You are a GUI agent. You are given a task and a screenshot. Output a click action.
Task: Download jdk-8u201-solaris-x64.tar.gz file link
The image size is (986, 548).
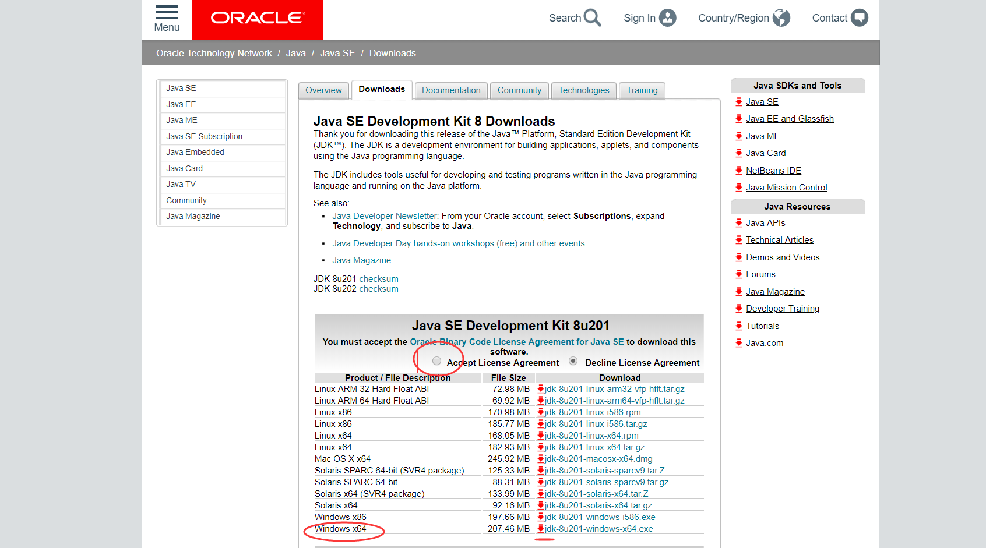coord(598,505)
